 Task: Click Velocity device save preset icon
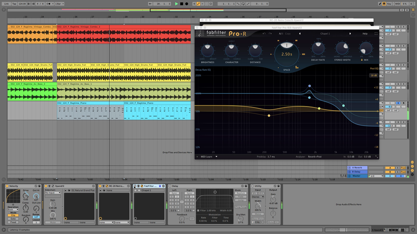pyautogui.click(x=40, y=186)
